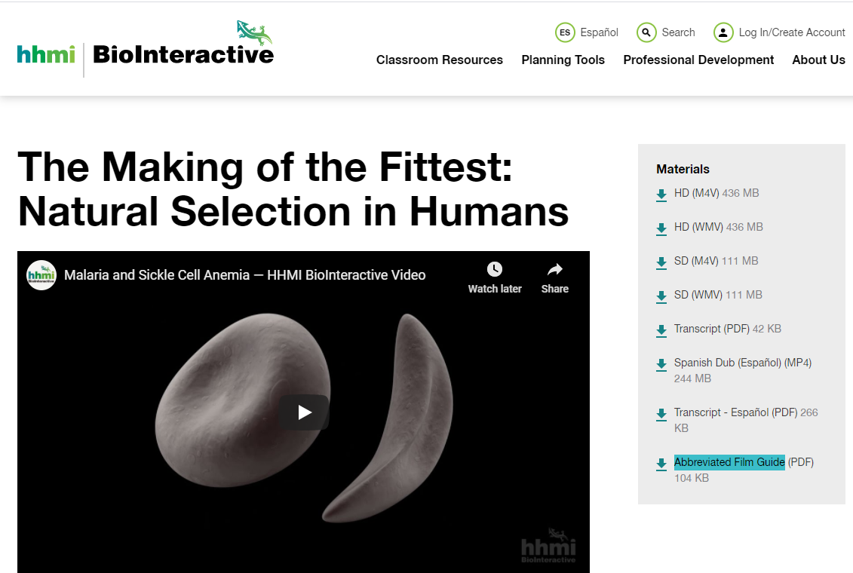Click the Watch later clock icon
853x573 pixels.
coord(494,268)
